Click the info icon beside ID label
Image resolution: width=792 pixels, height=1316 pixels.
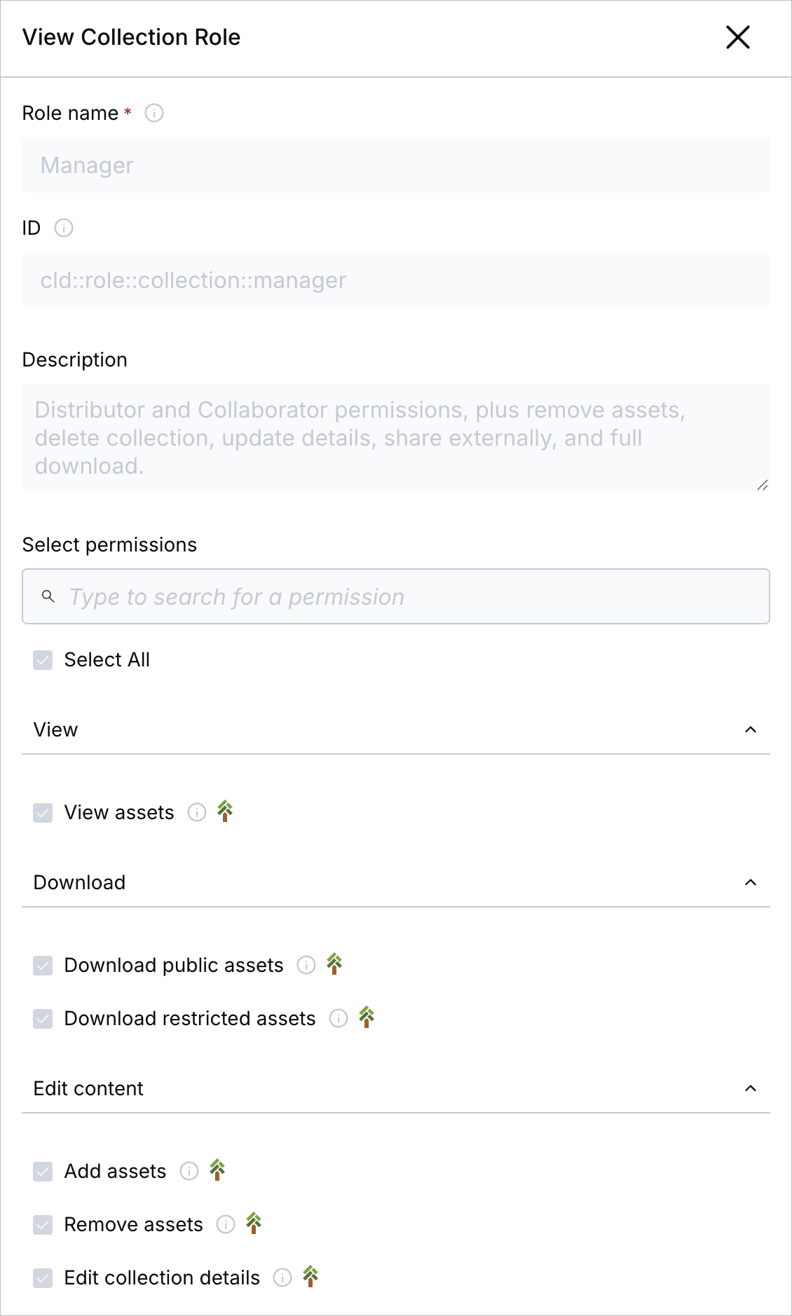(x=64, y=228)
